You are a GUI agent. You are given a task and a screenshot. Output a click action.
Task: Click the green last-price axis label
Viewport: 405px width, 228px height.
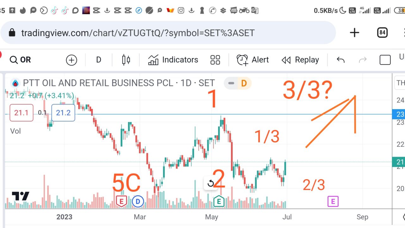click(398, 162)
